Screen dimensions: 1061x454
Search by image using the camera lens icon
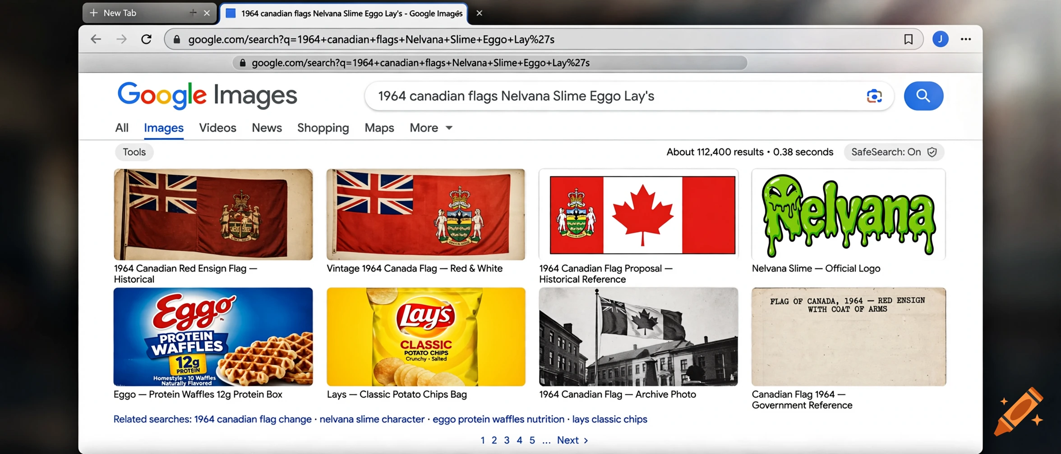pos(874,96)
